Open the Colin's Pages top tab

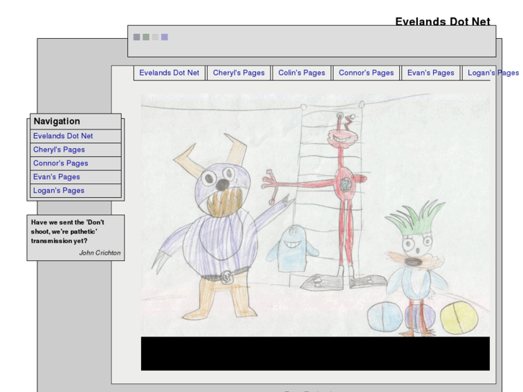click(301, 73)
